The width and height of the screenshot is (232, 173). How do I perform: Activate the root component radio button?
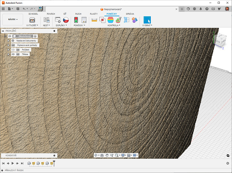click(35, 36)
